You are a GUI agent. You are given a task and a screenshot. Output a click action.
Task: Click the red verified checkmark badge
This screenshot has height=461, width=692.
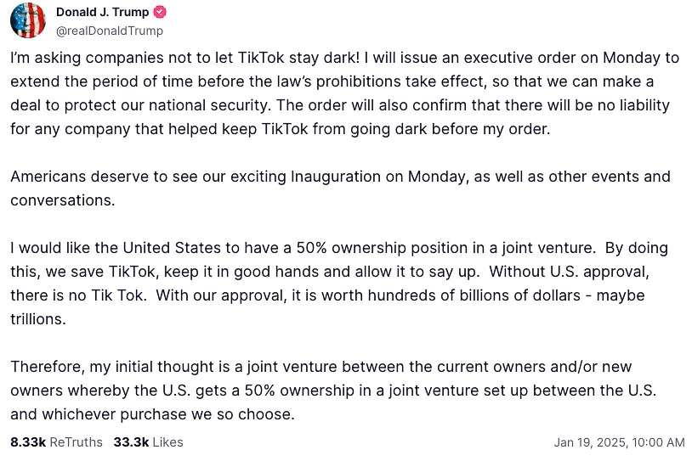tap(160, 12)
